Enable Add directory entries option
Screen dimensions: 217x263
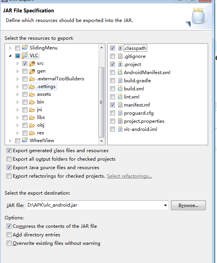[9, 234]
